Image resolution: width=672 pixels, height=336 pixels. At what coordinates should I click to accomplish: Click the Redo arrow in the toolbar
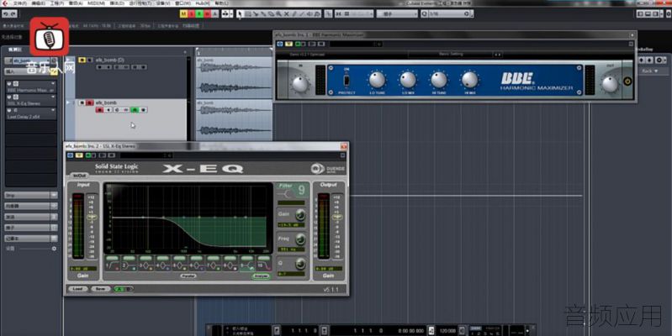click(13, 13)
